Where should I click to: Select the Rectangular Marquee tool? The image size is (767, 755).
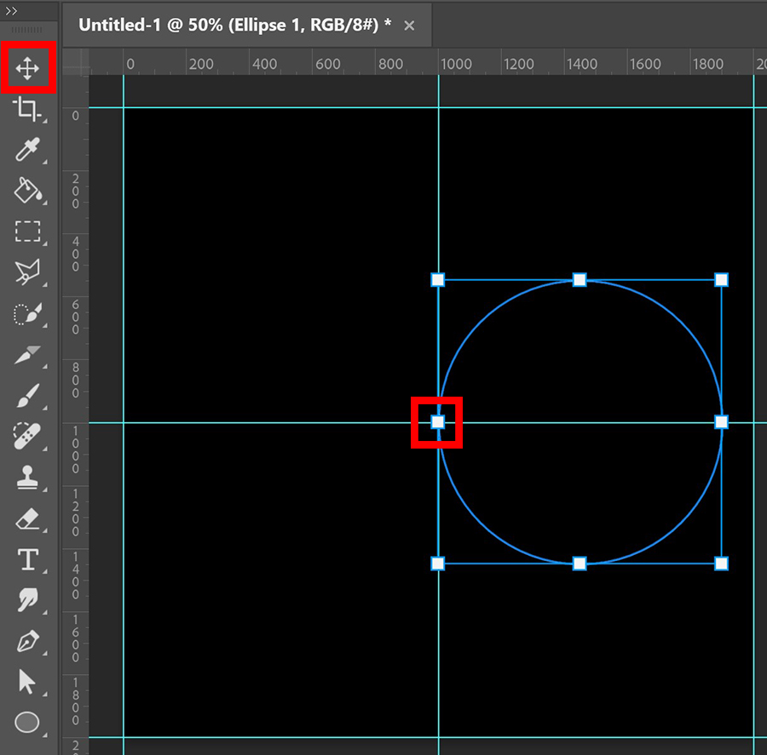[27, 232]
